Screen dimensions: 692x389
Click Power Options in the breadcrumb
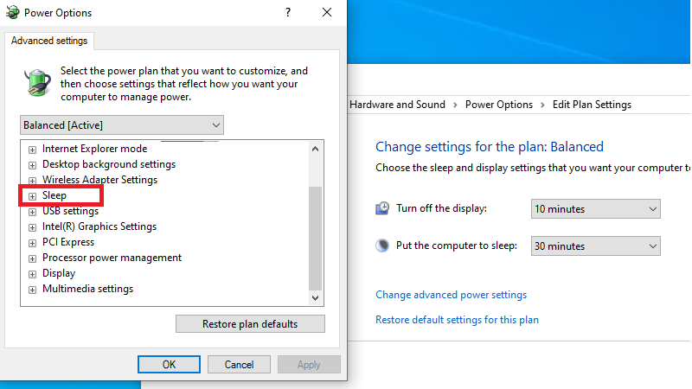(499, 105)
